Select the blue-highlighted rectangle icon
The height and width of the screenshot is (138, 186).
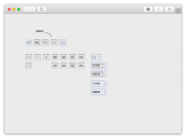click(63, 43)
